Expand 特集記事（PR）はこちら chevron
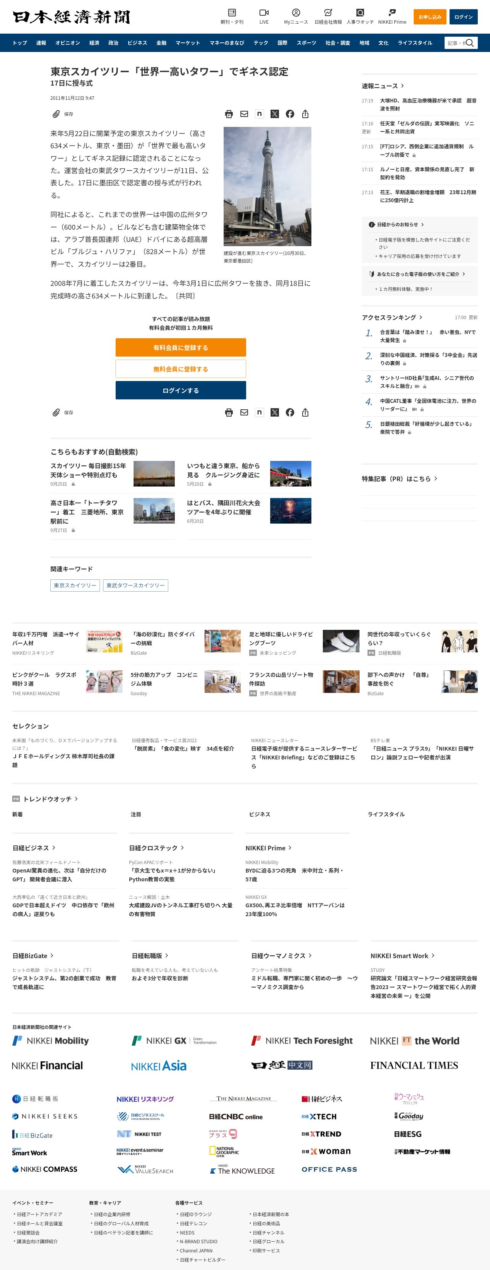490x1270 pixels. [x=435, y=479]
